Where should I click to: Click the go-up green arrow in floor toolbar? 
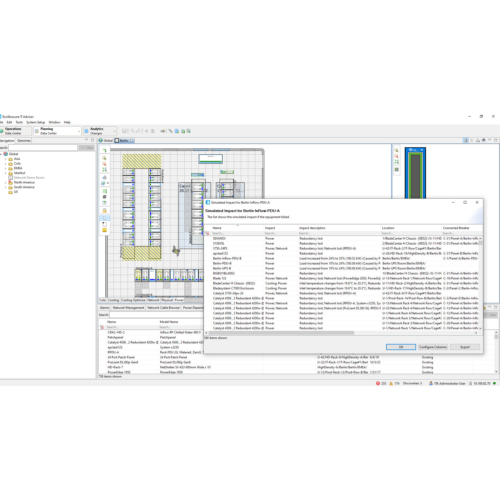tap(104, 150)
